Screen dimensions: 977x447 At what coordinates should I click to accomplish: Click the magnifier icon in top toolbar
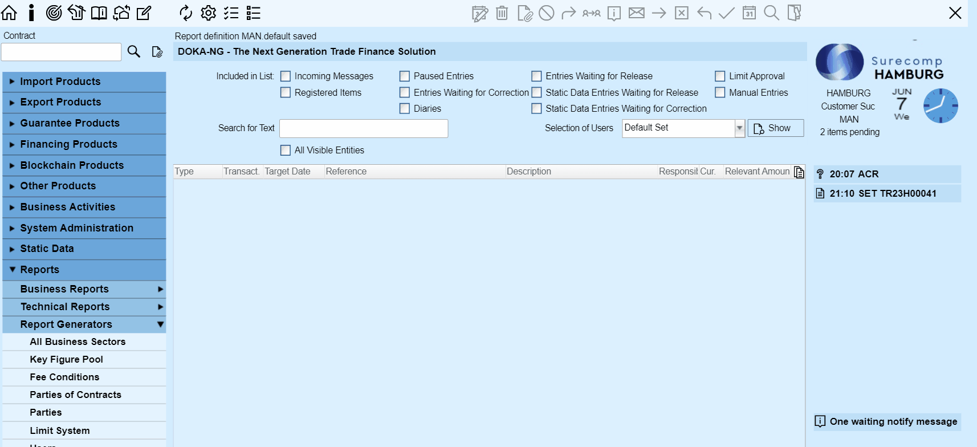[x=771, y=13]
